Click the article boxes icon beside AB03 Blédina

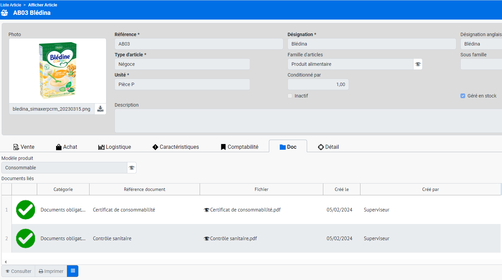tap(4, 13)
